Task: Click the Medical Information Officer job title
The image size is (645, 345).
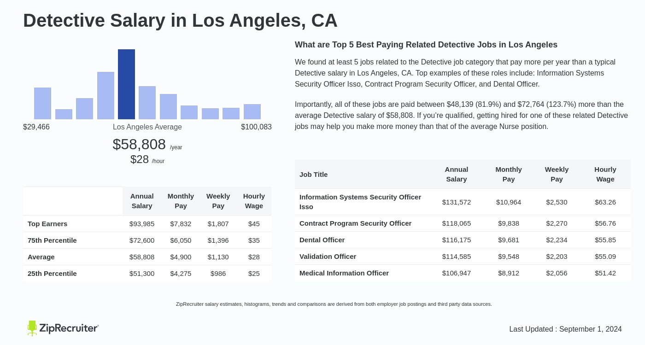Action: click(344, 273)
